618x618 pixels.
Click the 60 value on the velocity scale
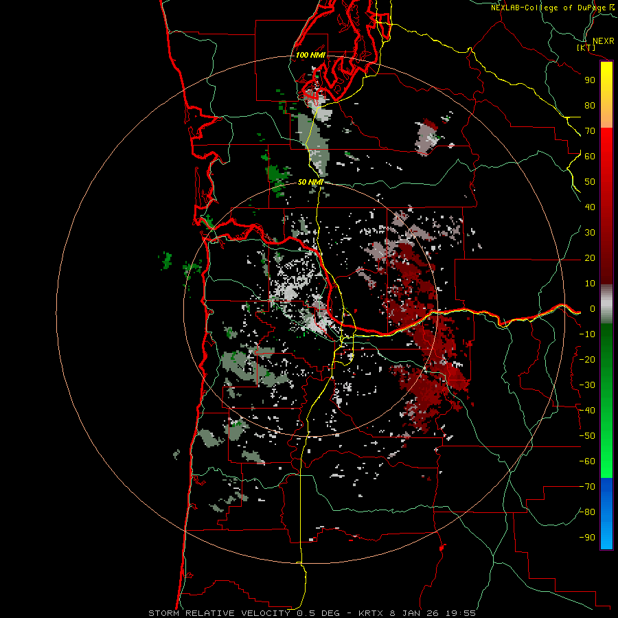(590, 156)
